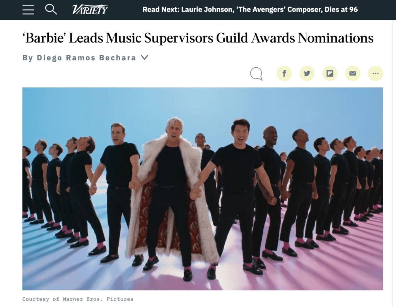Click 'Read Next:' label in header
The image size is (396, 307).
pyautogui.click(x=161, y=10)
